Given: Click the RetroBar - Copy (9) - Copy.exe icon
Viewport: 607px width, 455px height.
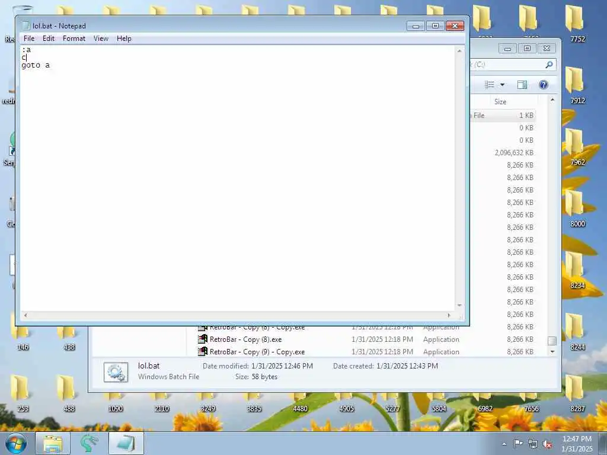Looking at the screenshot, I should 203,352.
